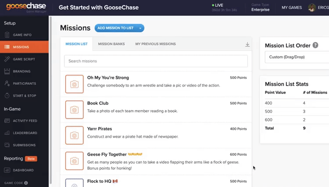Open the Add Mission to List dropdown arrow

(x=140, y=28)
